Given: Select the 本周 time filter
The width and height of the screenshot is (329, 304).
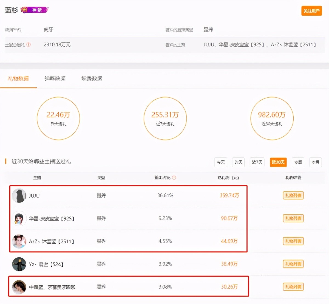Looking at the screenshot, I should (x=298, y=162).
